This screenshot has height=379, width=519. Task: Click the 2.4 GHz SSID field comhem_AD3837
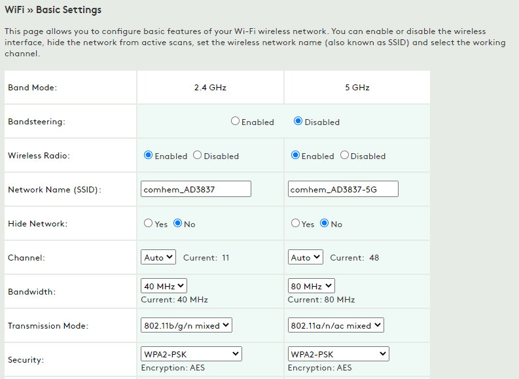(x=196, y=189)
